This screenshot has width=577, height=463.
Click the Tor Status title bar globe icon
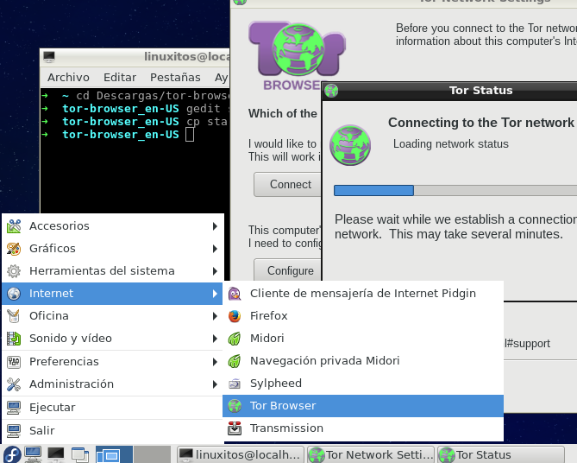(331, 91)
